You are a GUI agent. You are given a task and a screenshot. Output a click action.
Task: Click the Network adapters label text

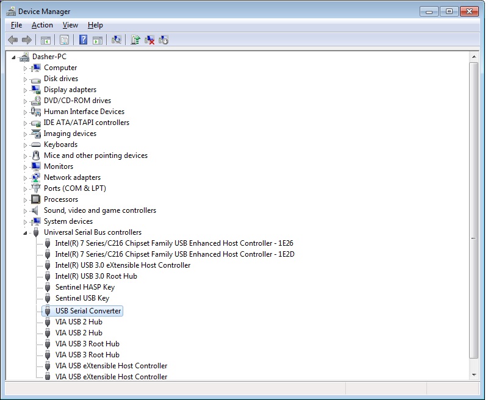(72, 177)
